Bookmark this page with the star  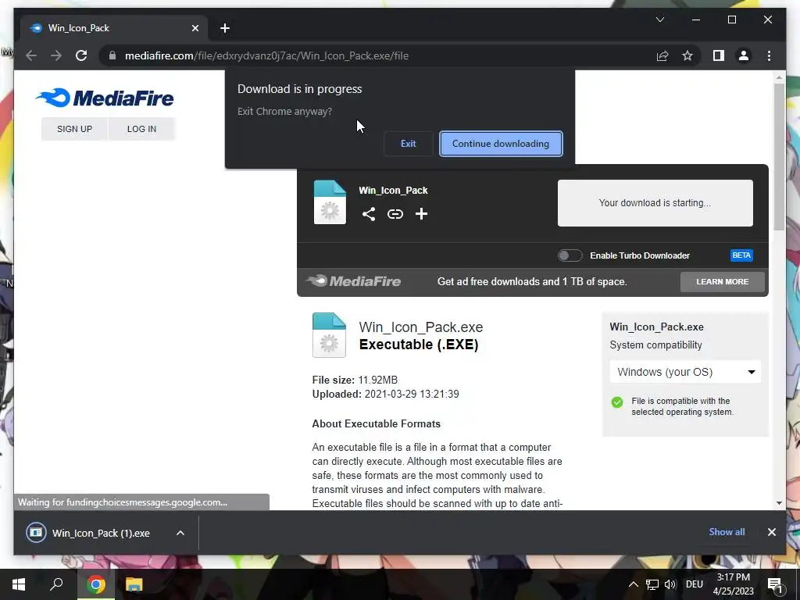687,55
